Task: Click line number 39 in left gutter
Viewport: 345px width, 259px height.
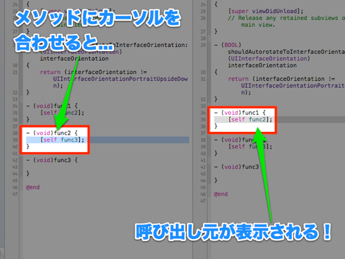Action: 15,140
